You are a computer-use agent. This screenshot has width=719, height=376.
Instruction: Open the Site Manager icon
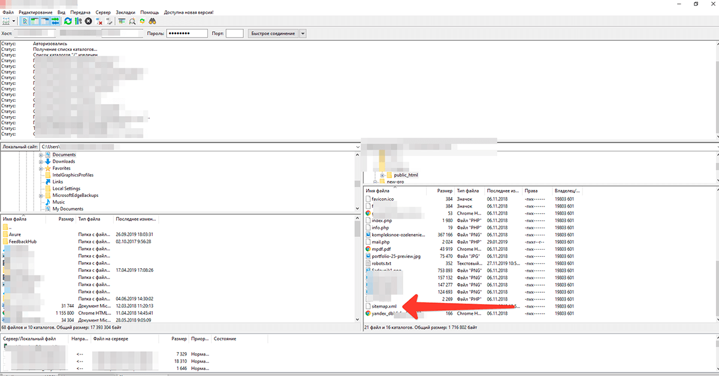click(7, 21)
